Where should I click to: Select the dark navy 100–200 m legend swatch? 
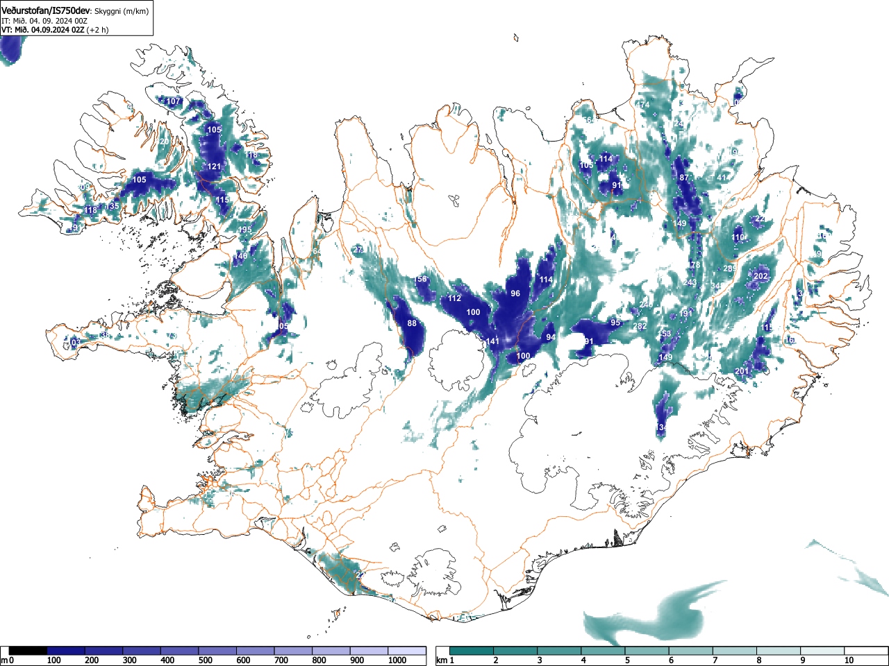tap(66, 651)
